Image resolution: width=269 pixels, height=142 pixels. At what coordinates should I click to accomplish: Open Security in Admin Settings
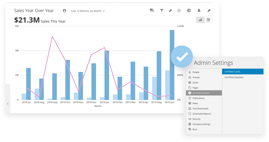pos(204,119)
